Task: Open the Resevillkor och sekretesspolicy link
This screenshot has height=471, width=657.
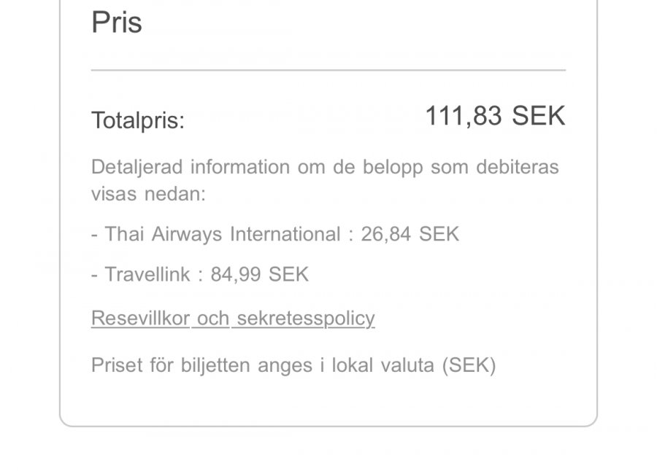Action: click(233, 319)
